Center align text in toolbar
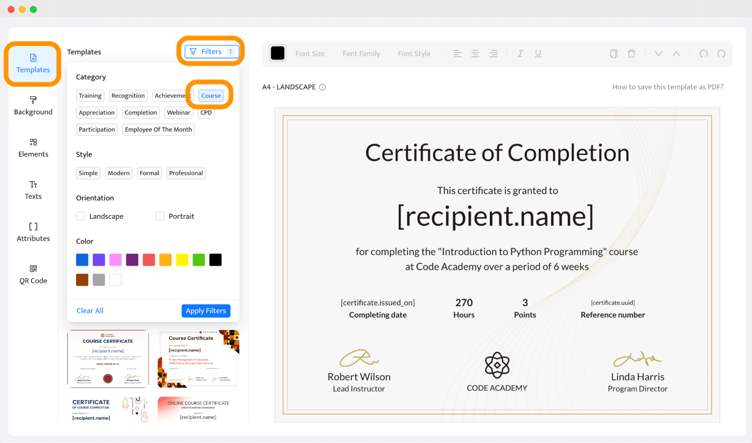 pyautogui.click(x=475, y=54)
